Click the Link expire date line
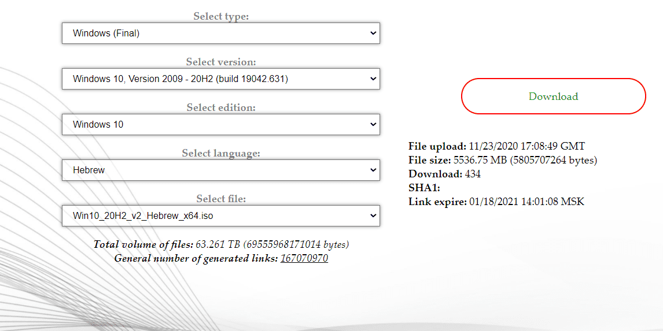This screenshot has width=663, height=331. [496, 202]
